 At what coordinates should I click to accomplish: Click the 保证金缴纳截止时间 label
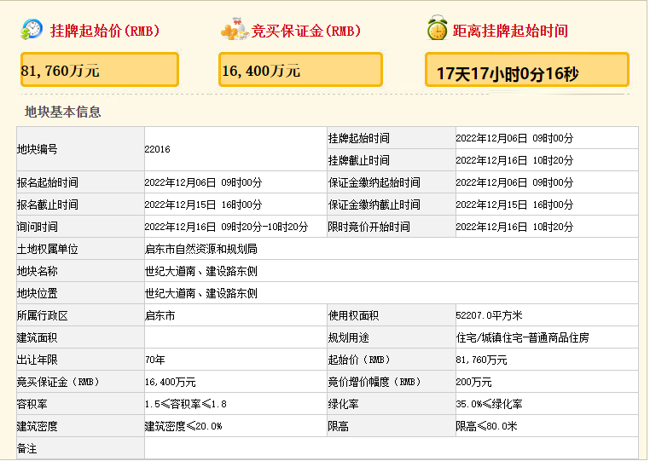click(x=374, y=205)
